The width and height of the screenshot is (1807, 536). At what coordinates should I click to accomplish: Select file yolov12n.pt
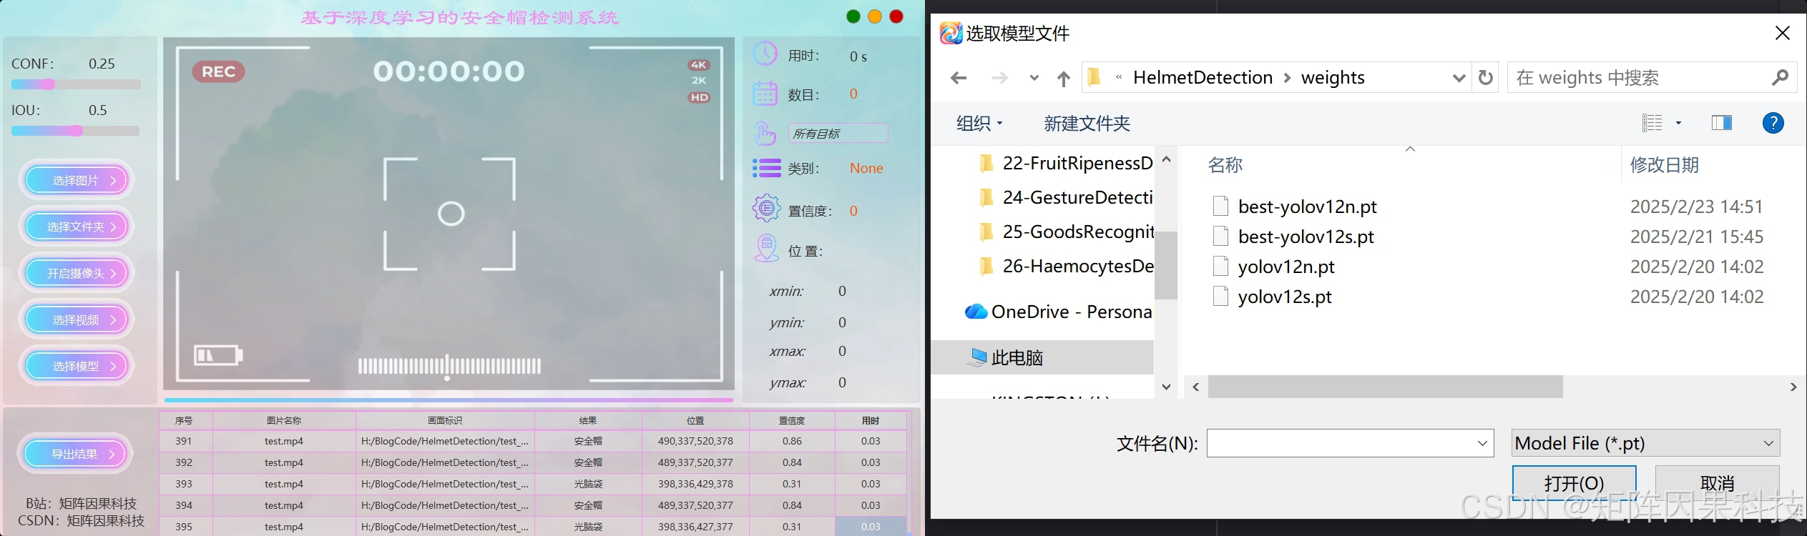click(1286, 267)
